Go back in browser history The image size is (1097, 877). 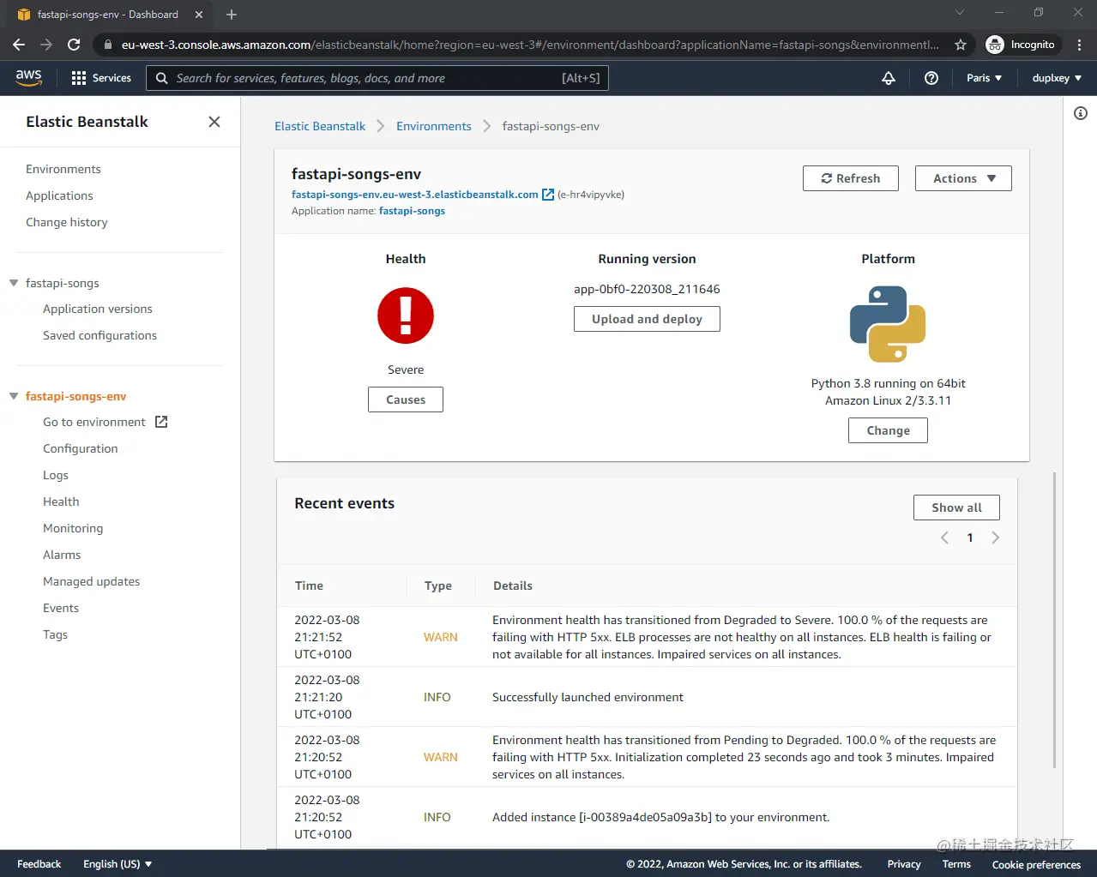pyautogui.click(x=19, y=45)
